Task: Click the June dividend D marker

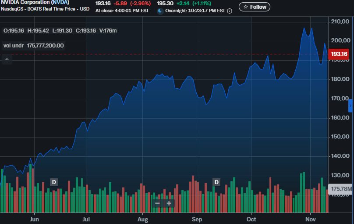Action: [54, 182]
